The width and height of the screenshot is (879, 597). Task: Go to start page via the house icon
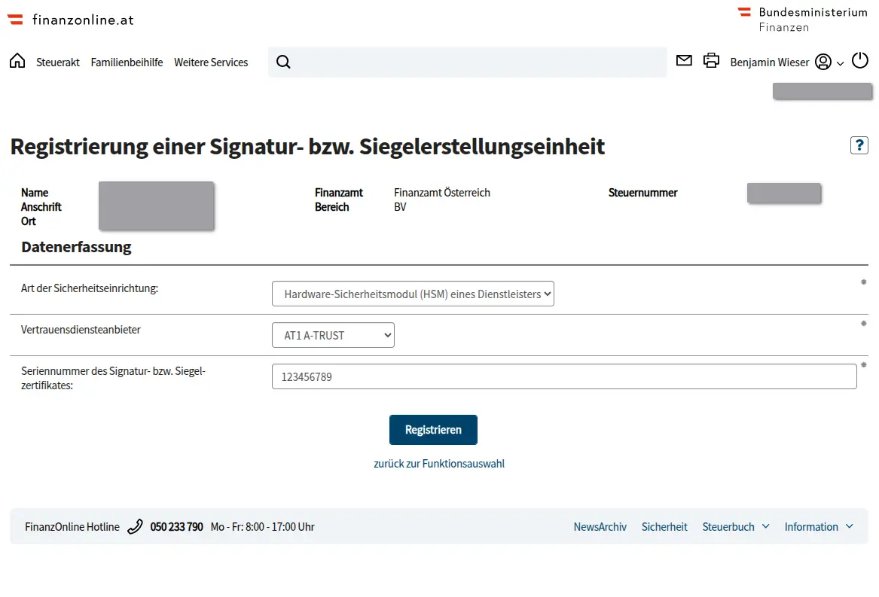point(17,61)
